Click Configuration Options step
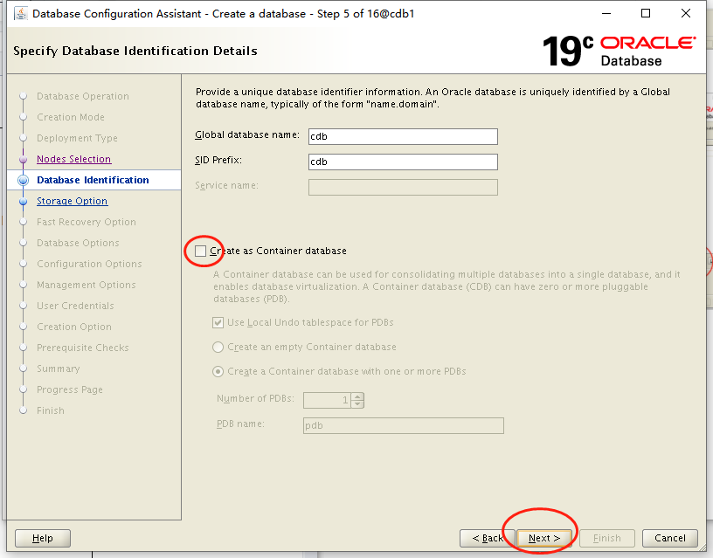 click(x=89, y=264)
